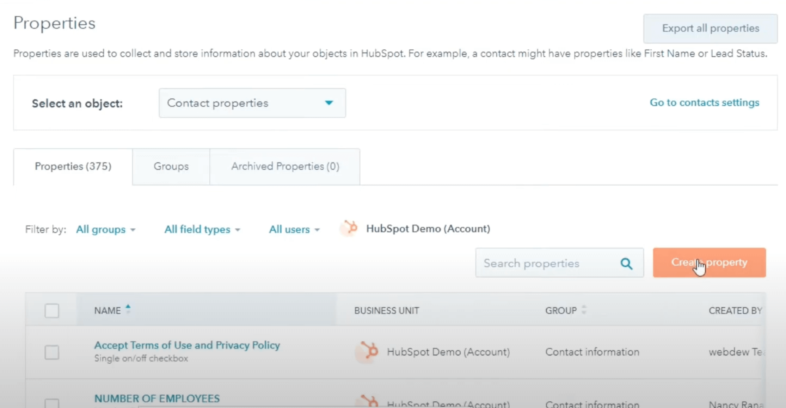Open Go to contacts settings link

point(705,103)
